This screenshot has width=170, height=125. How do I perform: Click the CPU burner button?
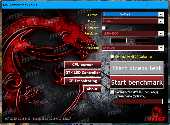click(x=83, y=65)
